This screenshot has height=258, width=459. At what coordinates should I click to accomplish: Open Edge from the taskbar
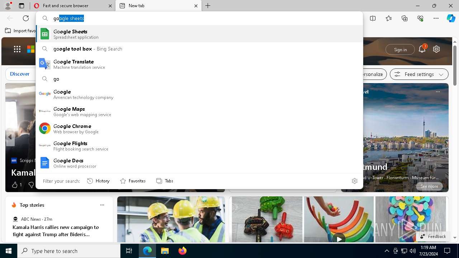pos(147,251)
